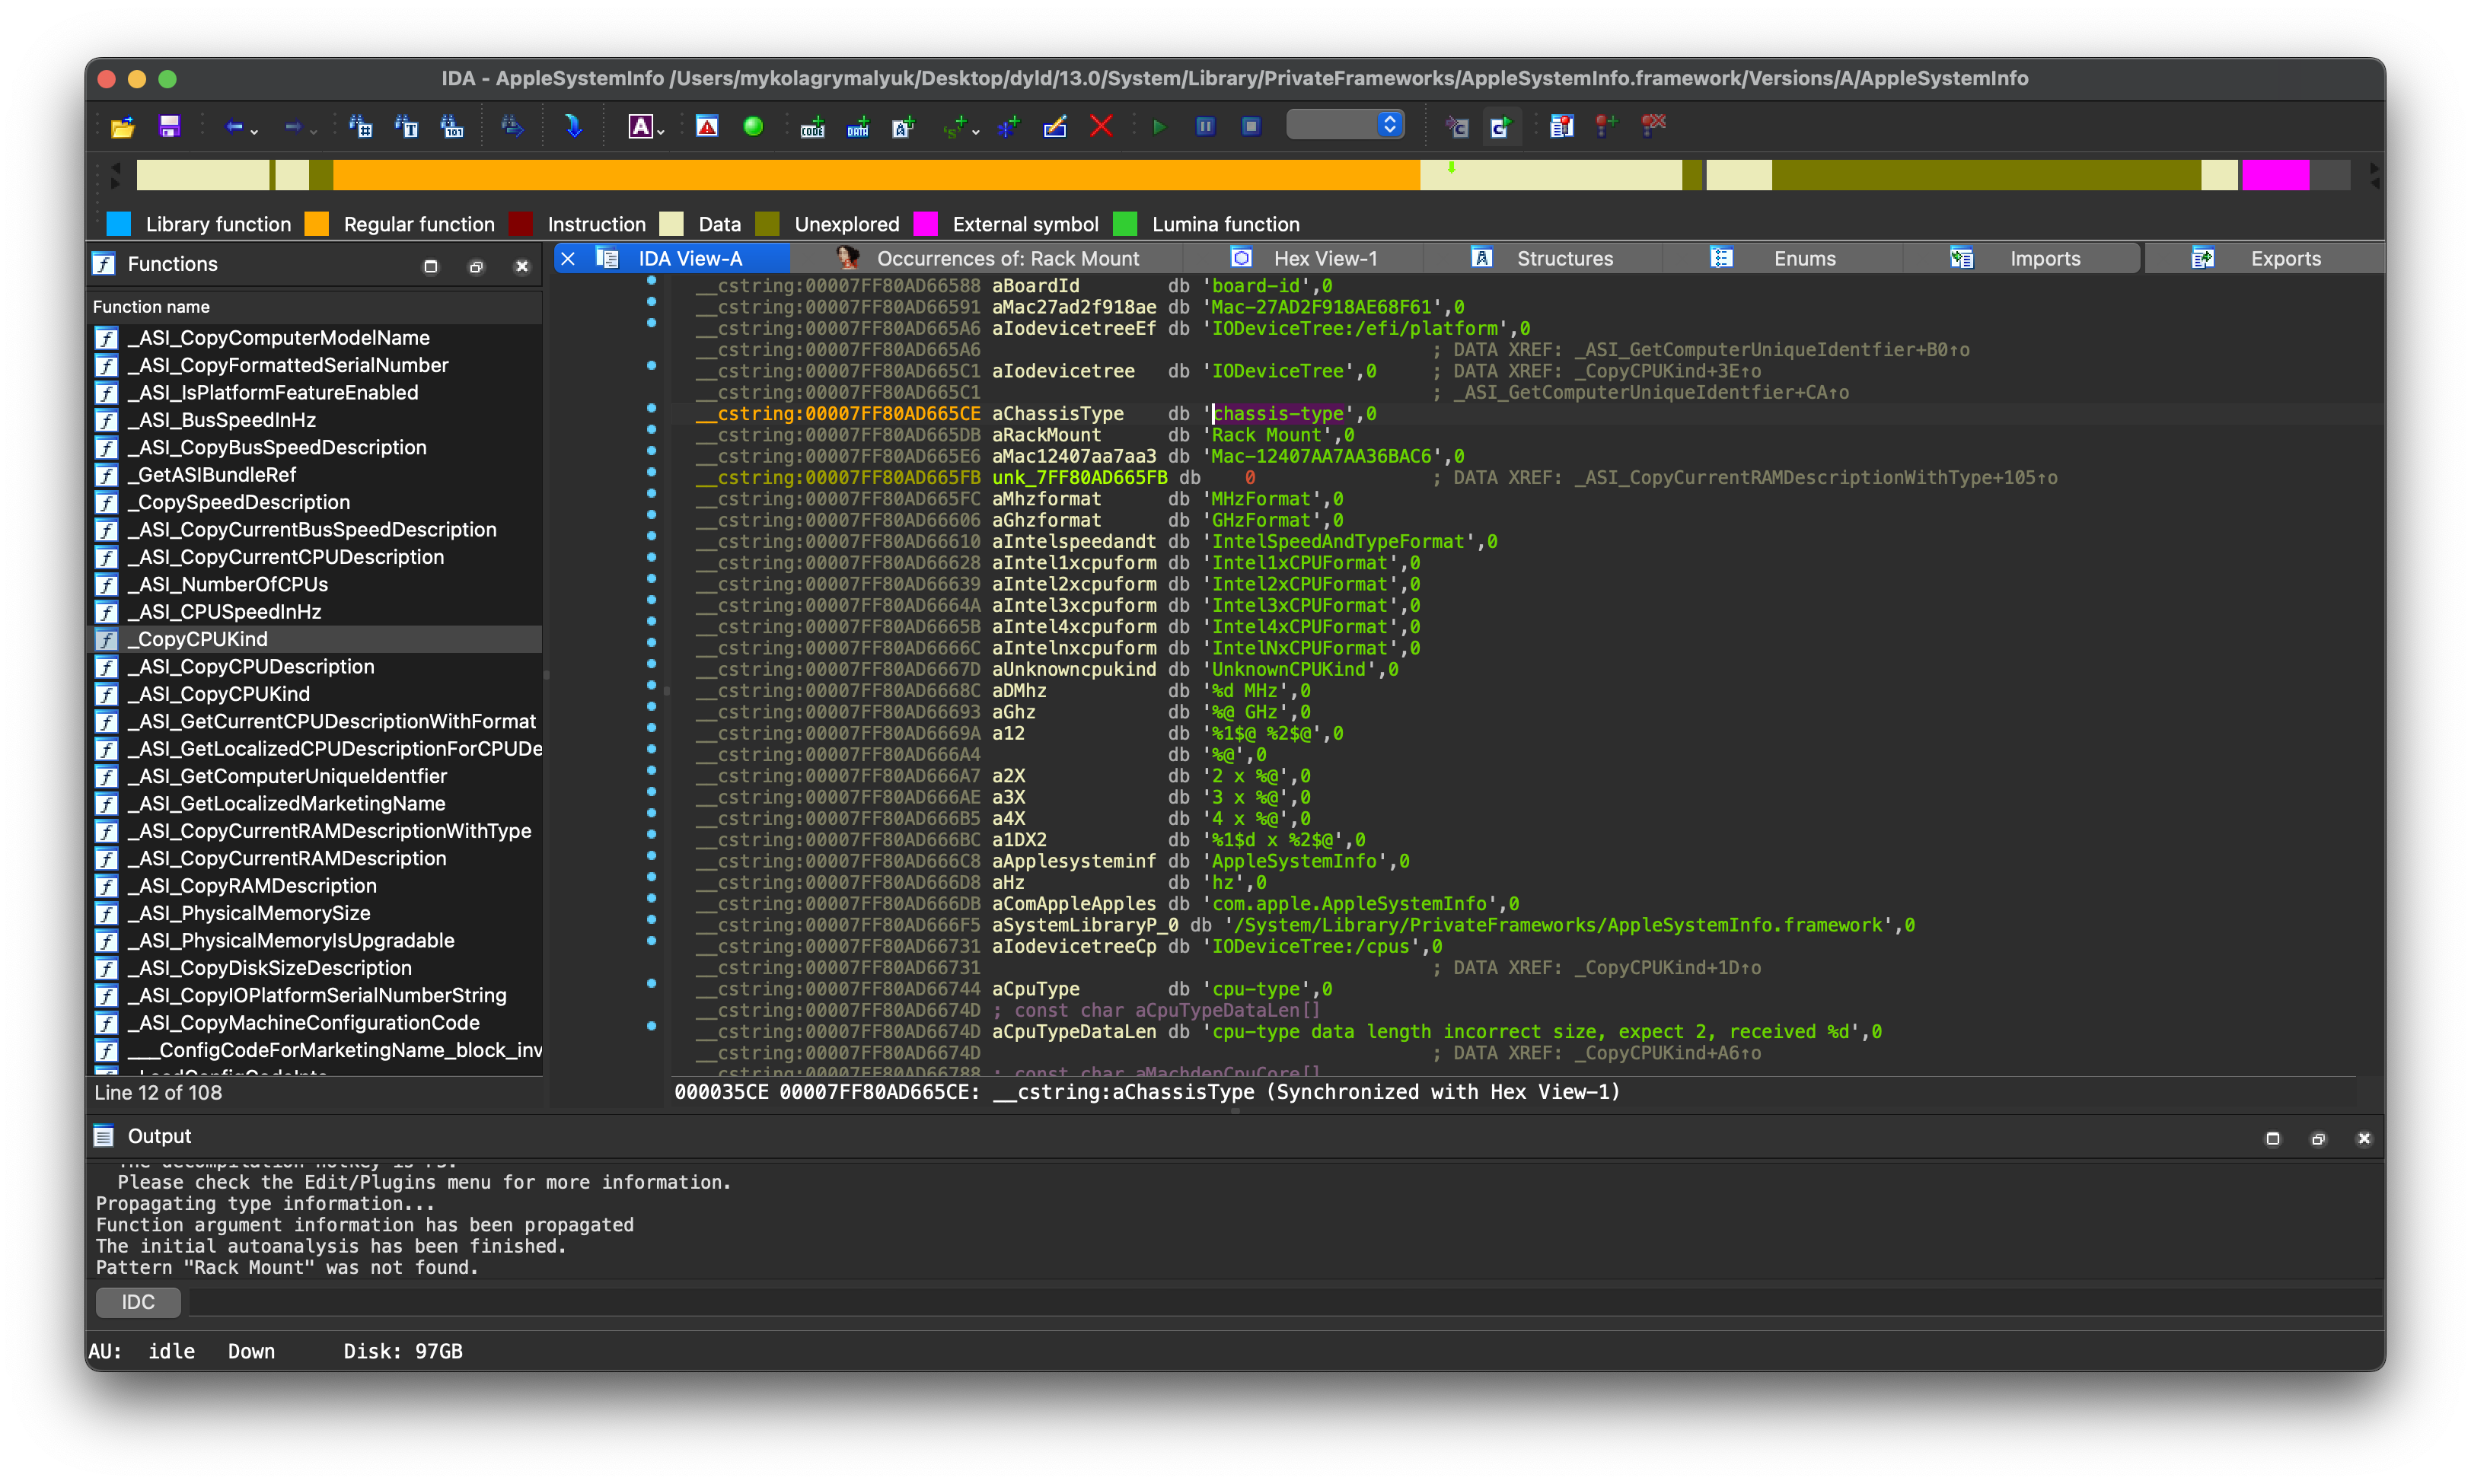Click the Open file folder icon
This screenshot has height=1484, width=2471.
pyautogui.click(x=122, y=127)
